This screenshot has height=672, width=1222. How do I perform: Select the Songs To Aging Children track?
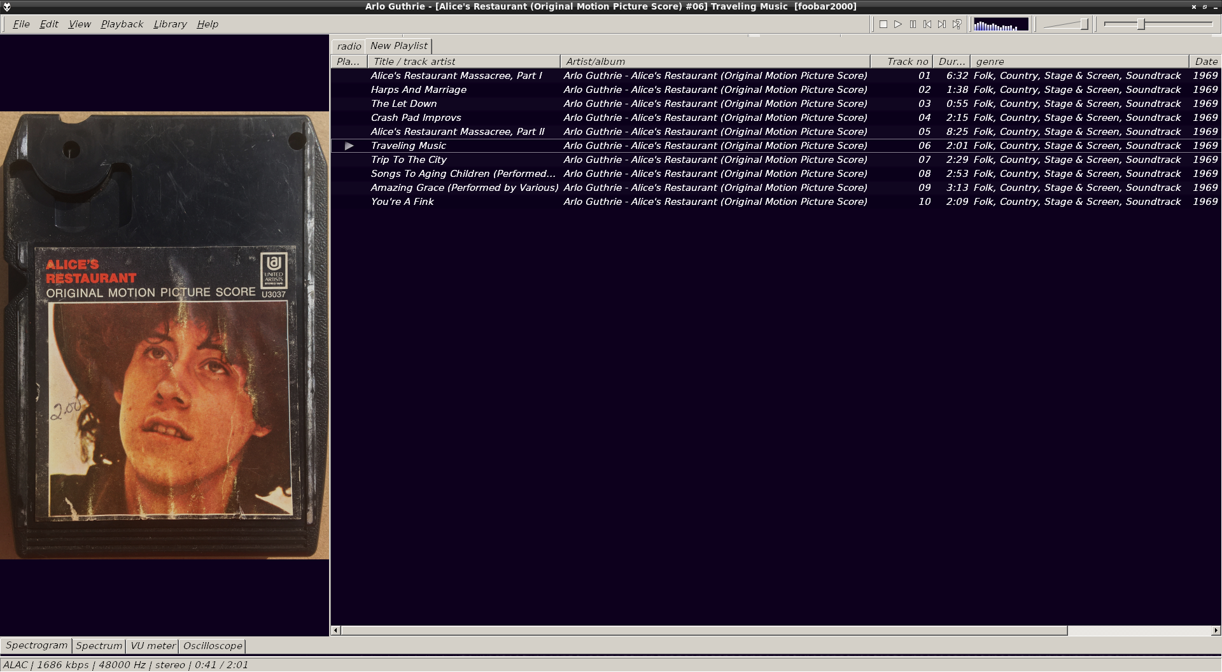[463, 174]
